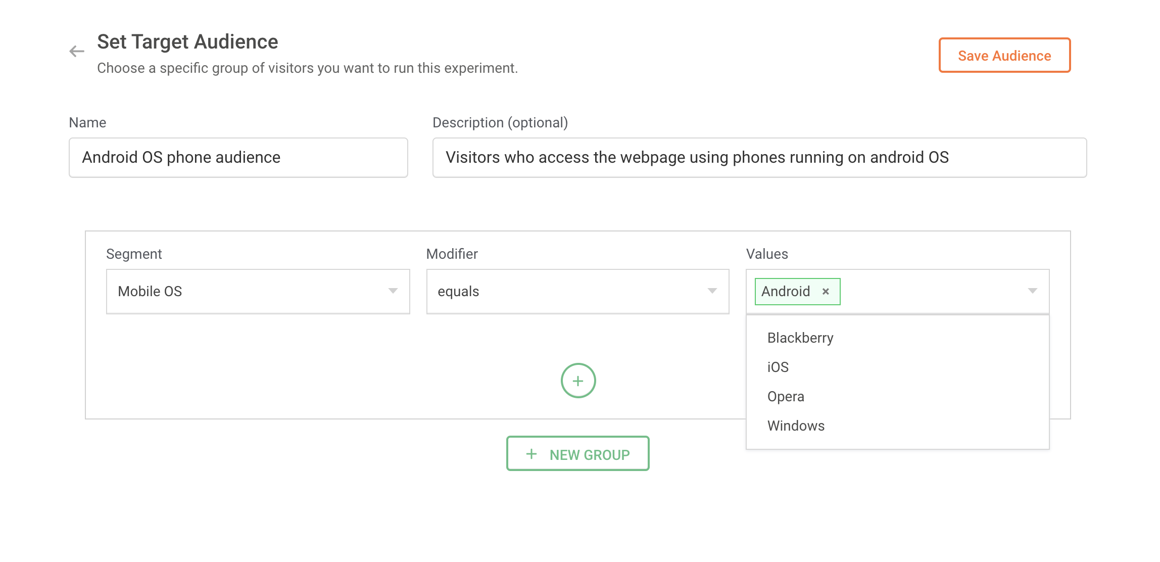Click the Android value tag
The width and height of the screenshot is (1160, 562).
[x=786, y=292]
